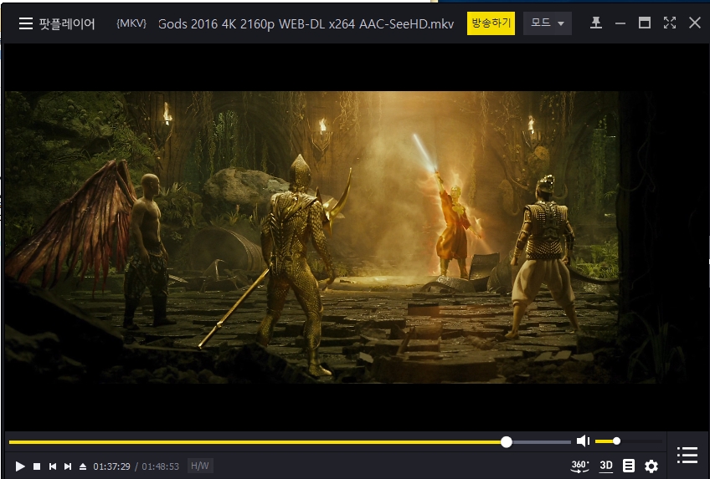Mute the audio with speaker icon
Screen dimensions: 710x479
click(x=583, y=441)
